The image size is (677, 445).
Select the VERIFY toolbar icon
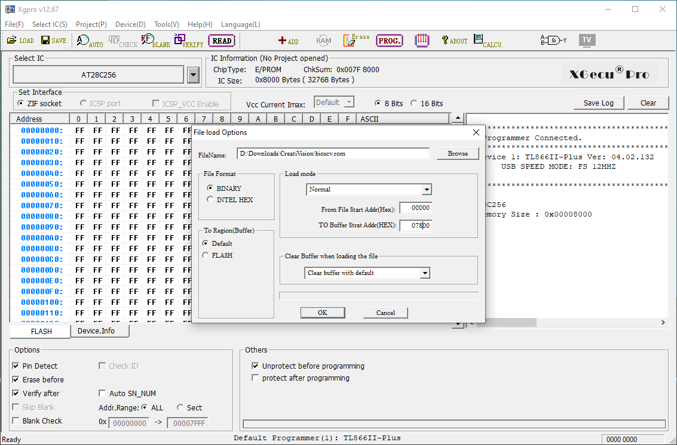pyautogui.click(x=188, y=41)
